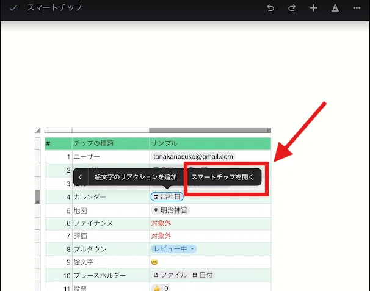Open the text formatting options
The image size is (370, 291).
click(335, 8)
